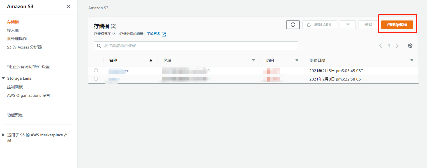Open S3 的 Access 分析器

(x=24, y=47)
